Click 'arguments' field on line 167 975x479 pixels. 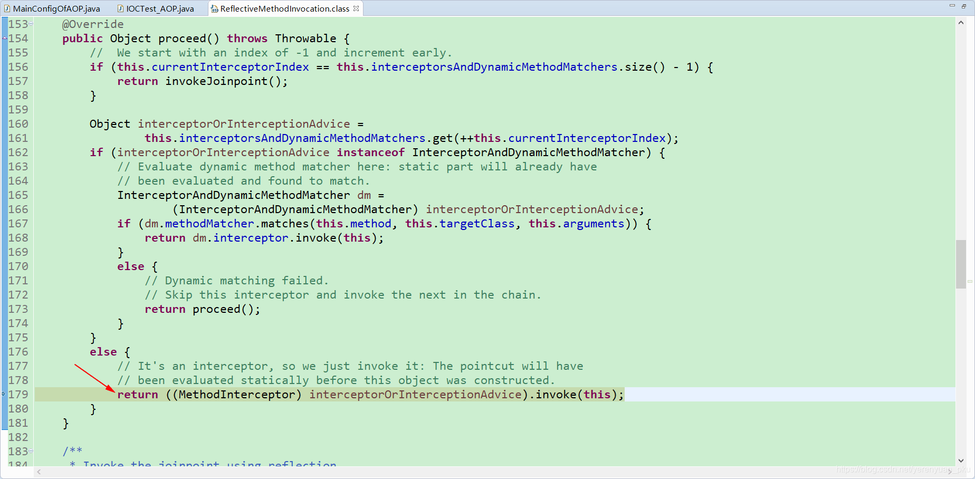point(594,224)
